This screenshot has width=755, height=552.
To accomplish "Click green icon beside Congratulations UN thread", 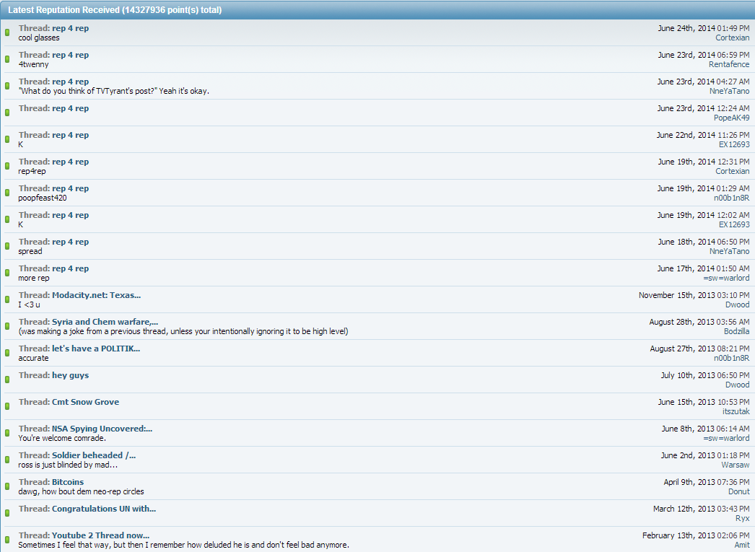I will coord(7,513).
